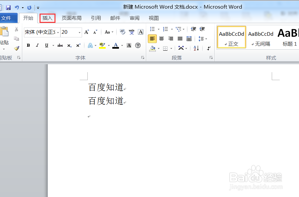Click the Distributed alignment icon
The height and width of the screenshot is (197, 299).
pyautogui.click(x=189, y=39)
